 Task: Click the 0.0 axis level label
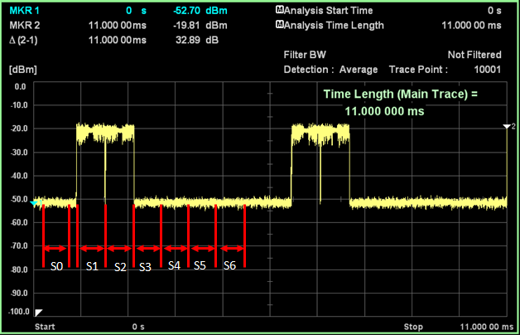(x=20, y=87)
